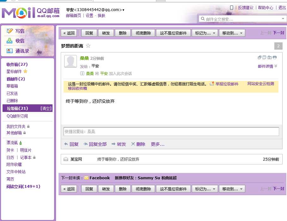Click the third message header icon
287x221 pixels.
(269, 58)
